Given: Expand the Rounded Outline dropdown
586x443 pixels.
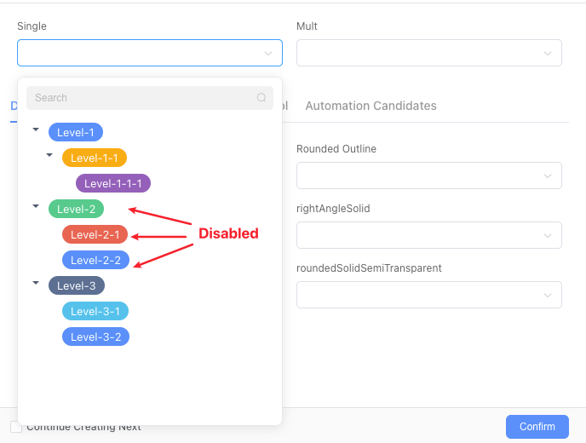Looking at the screenshot, I should click(x=428, y=175).
